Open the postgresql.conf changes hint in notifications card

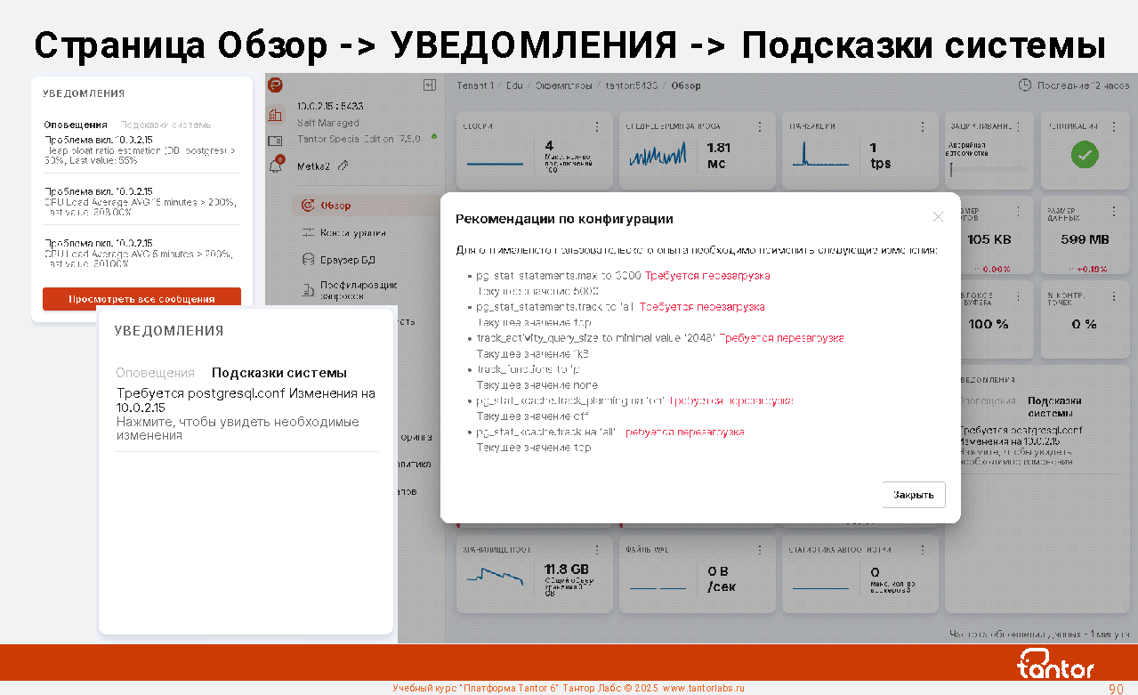point(245,414)
